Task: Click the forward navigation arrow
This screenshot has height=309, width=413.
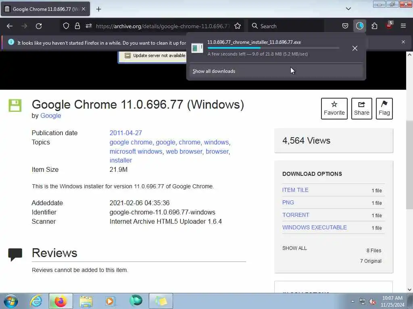Action: point(24,26)
